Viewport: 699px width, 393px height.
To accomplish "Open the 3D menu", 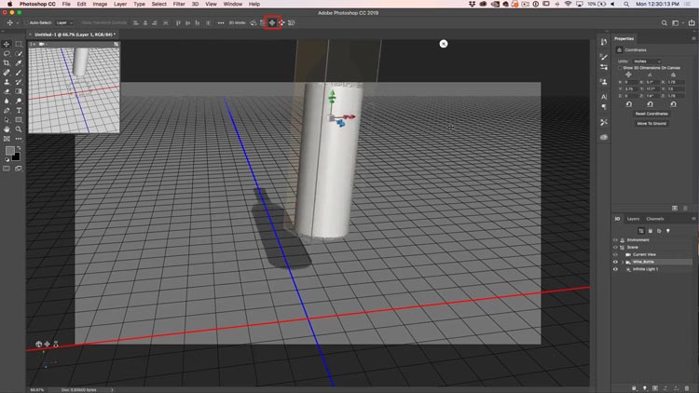I will tap(196, 4).
